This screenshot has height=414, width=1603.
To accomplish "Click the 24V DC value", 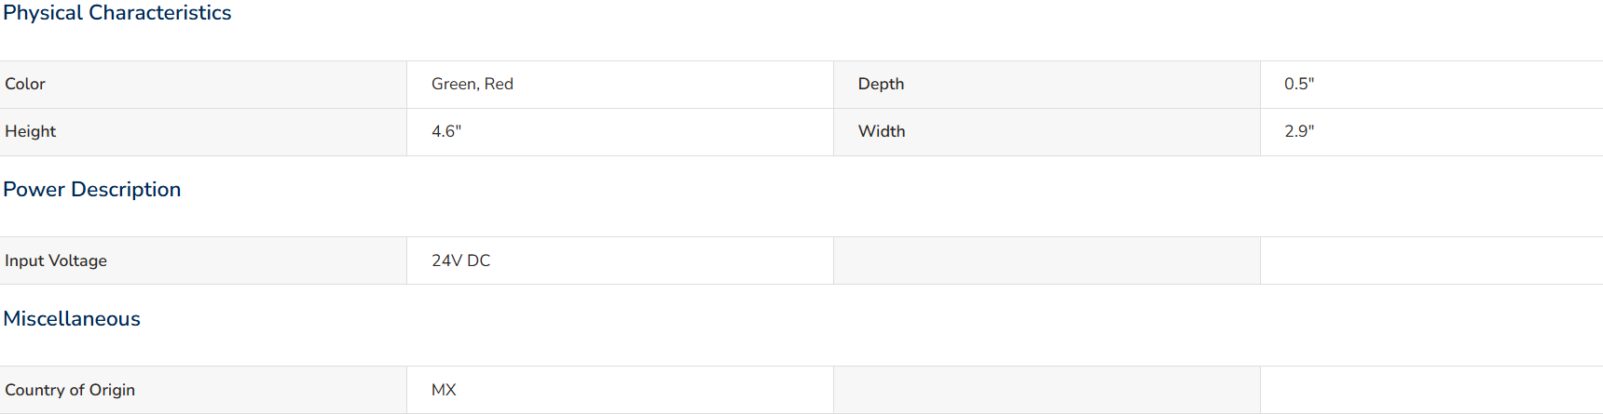I will (x=461, y=260).
